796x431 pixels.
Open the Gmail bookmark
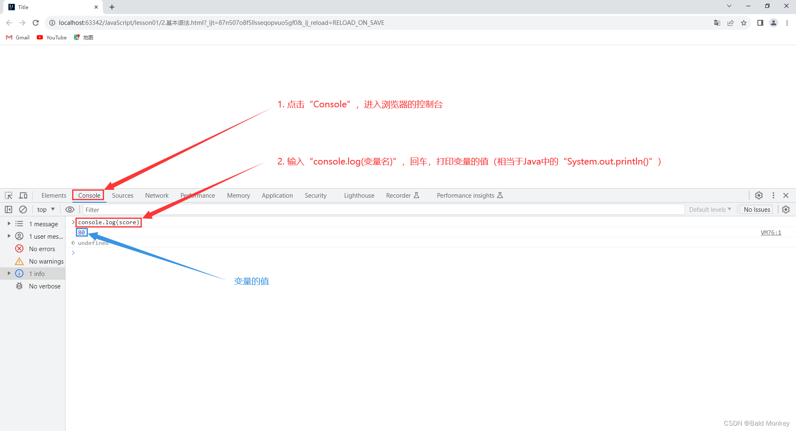coord(18,37)
